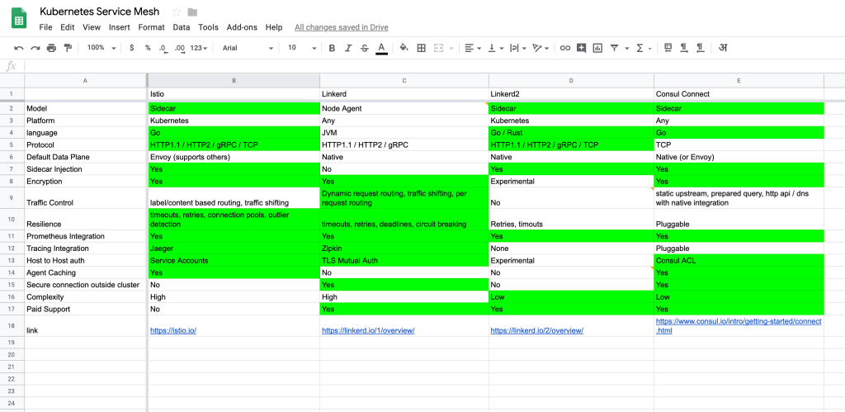Select the 'Consul Connect' header cell
Image resolution: width=845 pixels, height=412 pixels.
[x=739, y=94]
